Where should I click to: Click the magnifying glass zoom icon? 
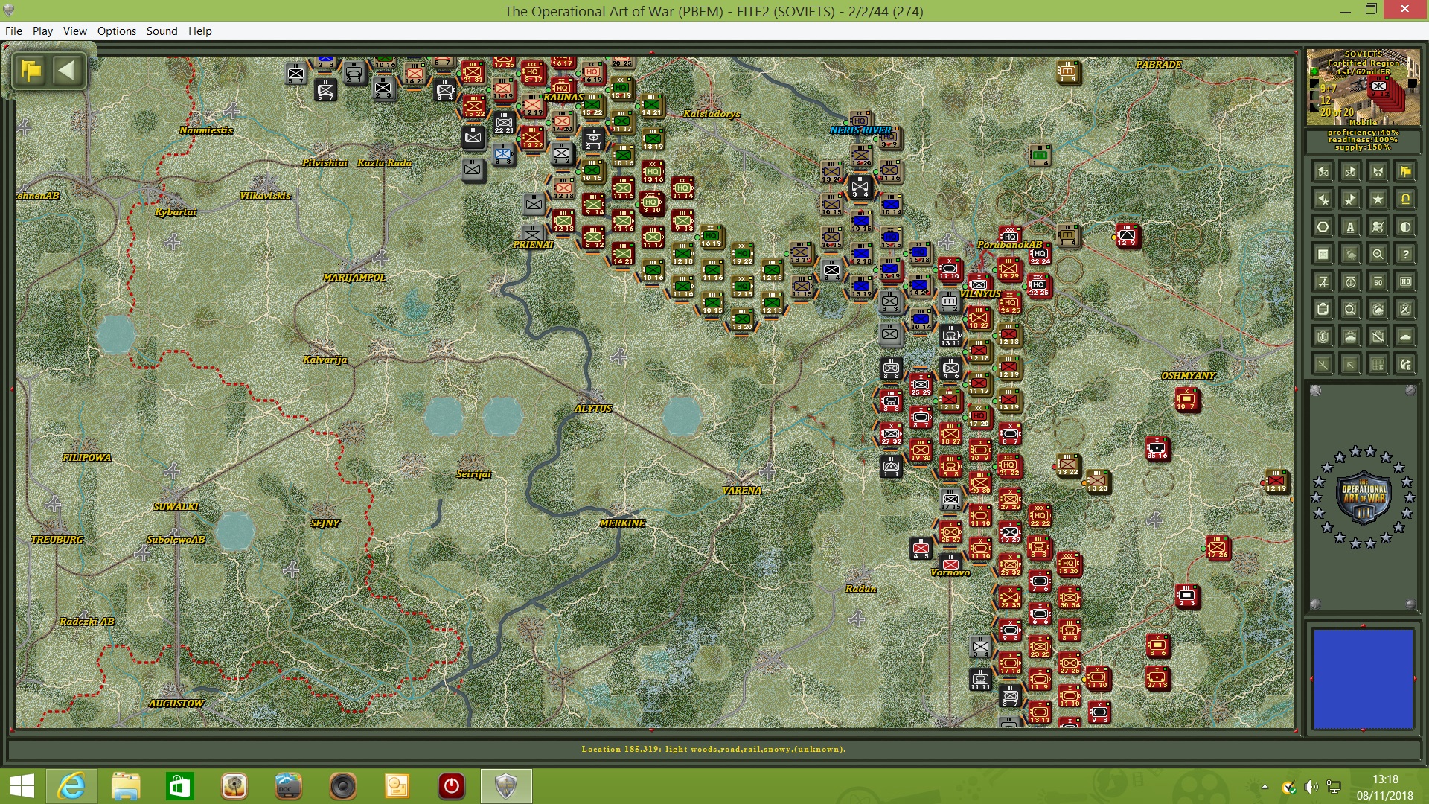point(1378,255)
